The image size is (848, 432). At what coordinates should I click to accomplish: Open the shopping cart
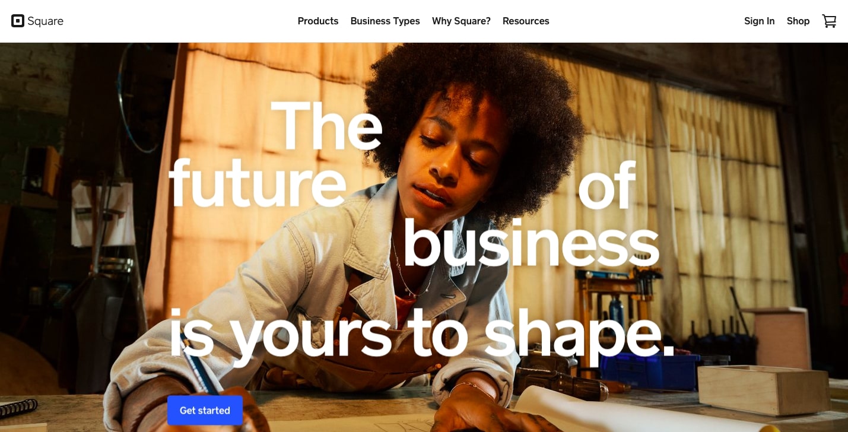[x=829, y=21]
